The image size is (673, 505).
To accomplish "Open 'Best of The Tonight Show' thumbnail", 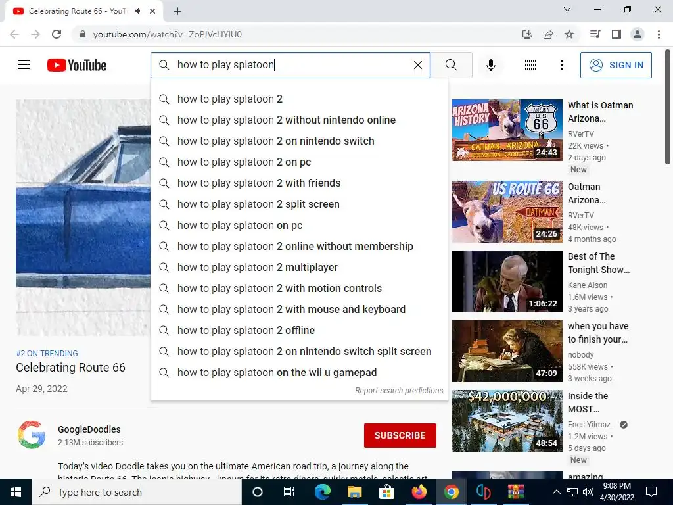I will (x=507, y=281).
